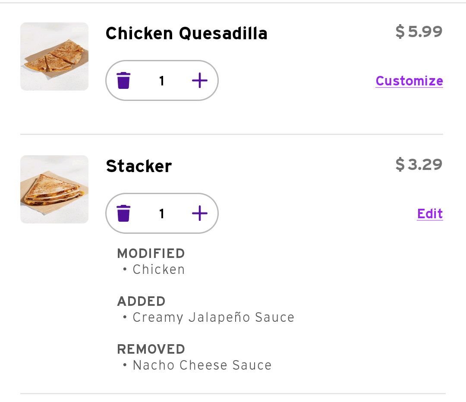Select the Stacker quantity value
The width and height of the screenshot is (466, 402).
[x=162, y=214]
